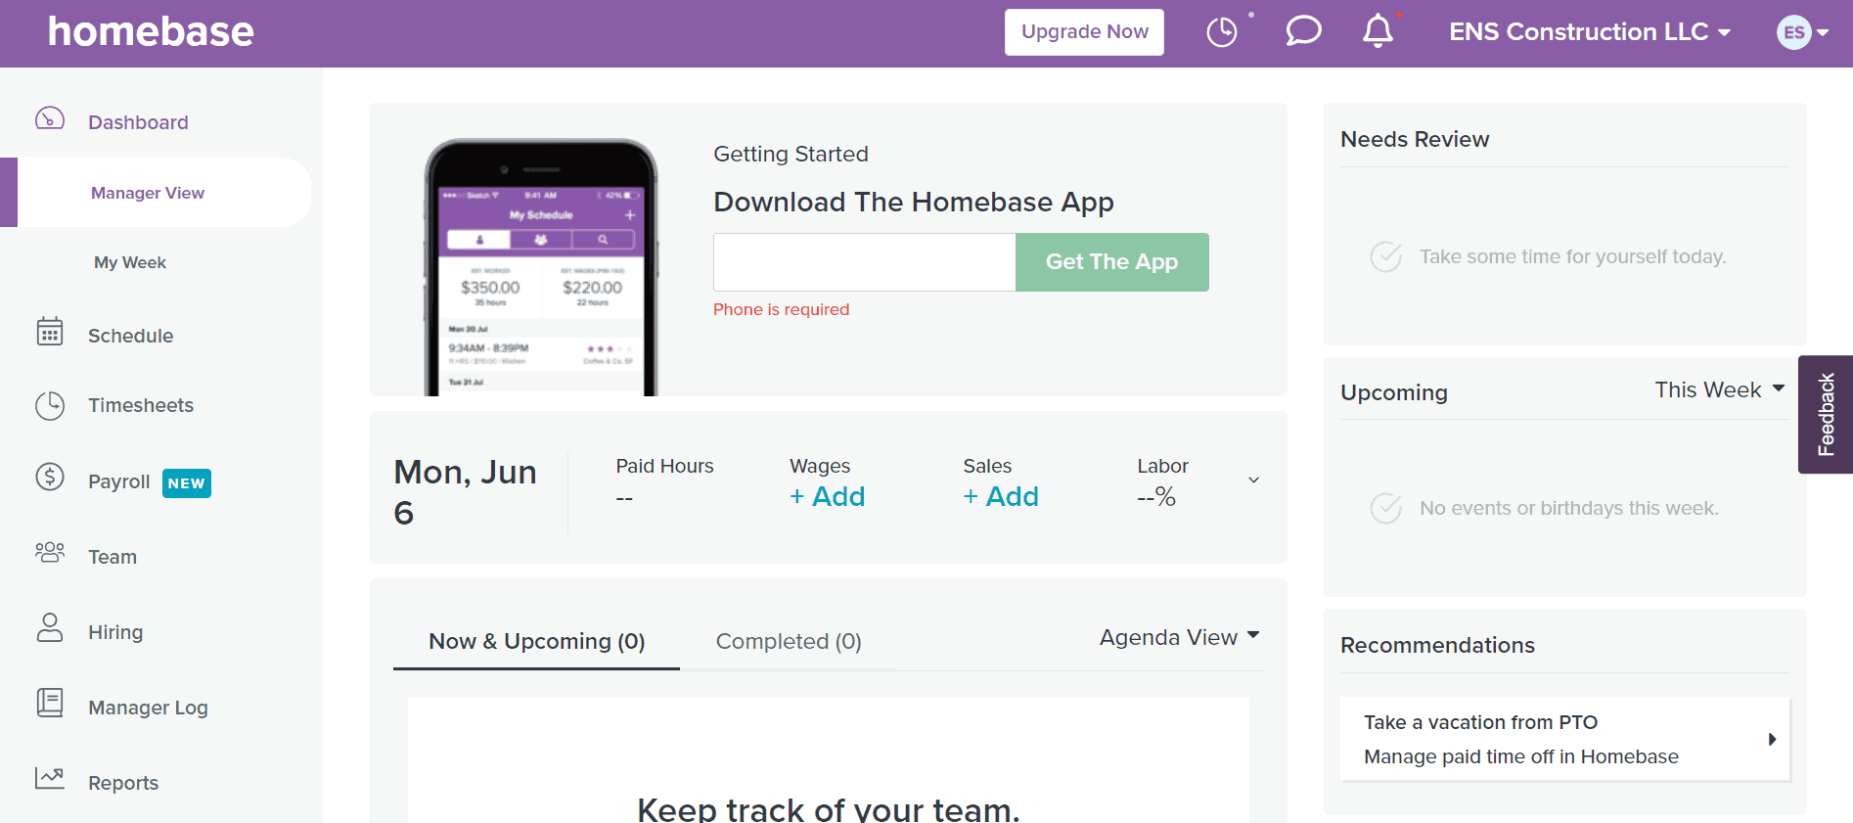Open the ENS Construction LLC dropdown
The height and width of the screenshot is (823, 1853).
coord(1590,32)
